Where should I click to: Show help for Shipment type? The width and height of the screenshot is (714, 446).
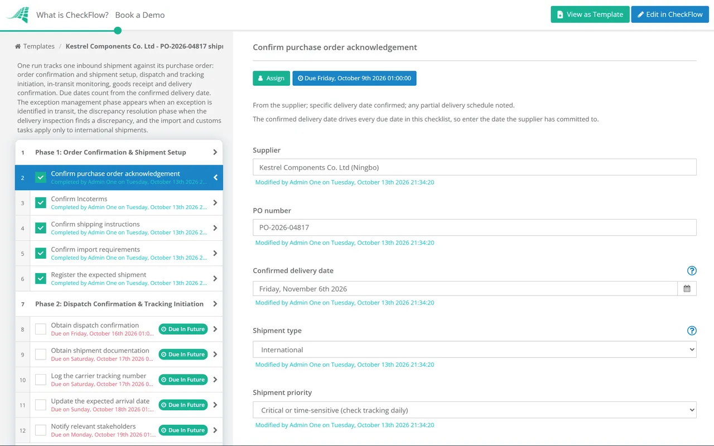(x=692, y=331)
